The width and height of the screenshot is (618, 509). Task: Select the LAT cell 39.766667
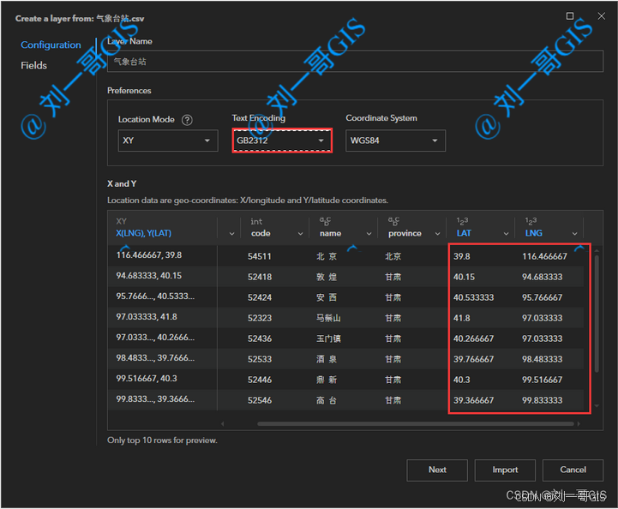tap(473, 359)
